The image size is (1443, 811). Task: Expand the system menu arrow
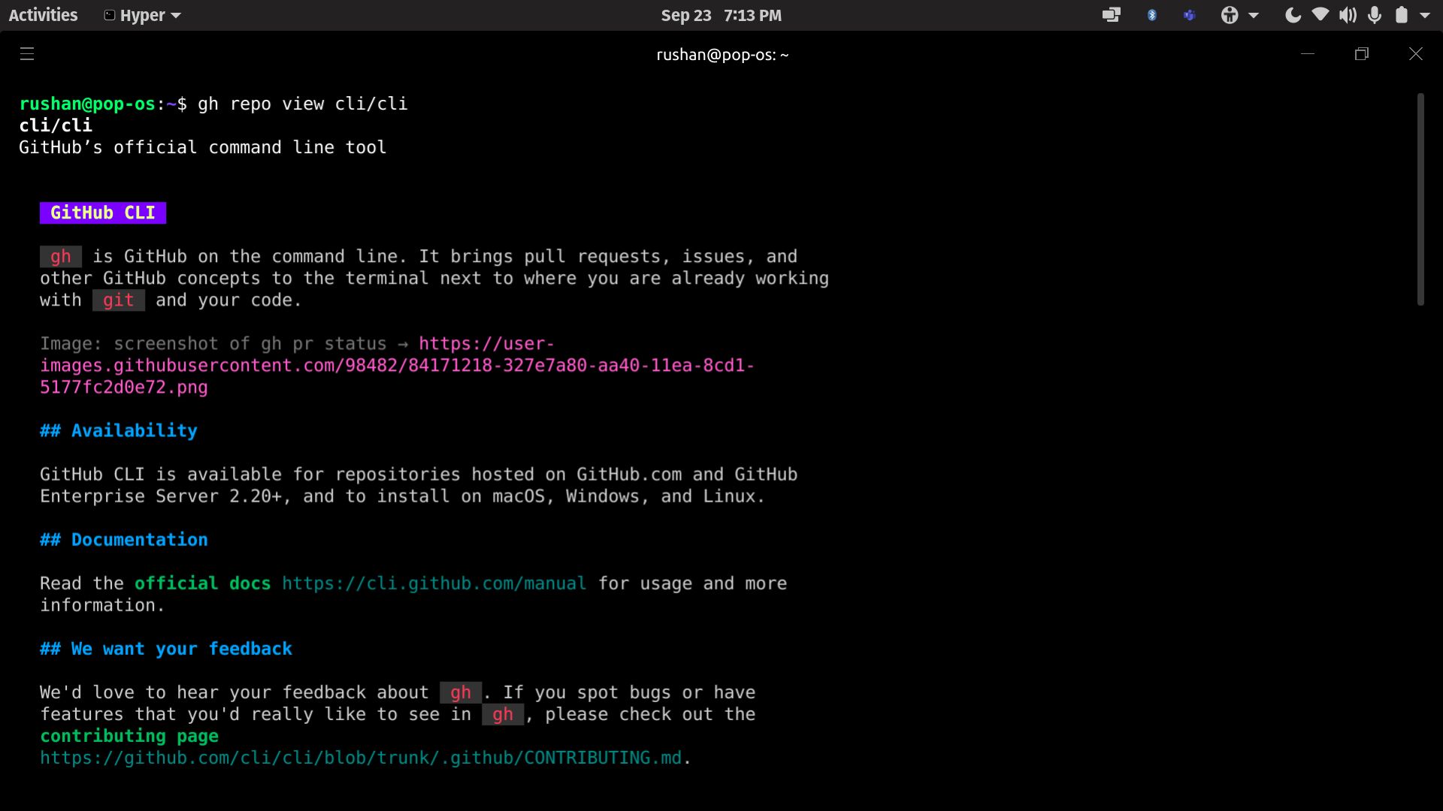(x=1425, y=15)
